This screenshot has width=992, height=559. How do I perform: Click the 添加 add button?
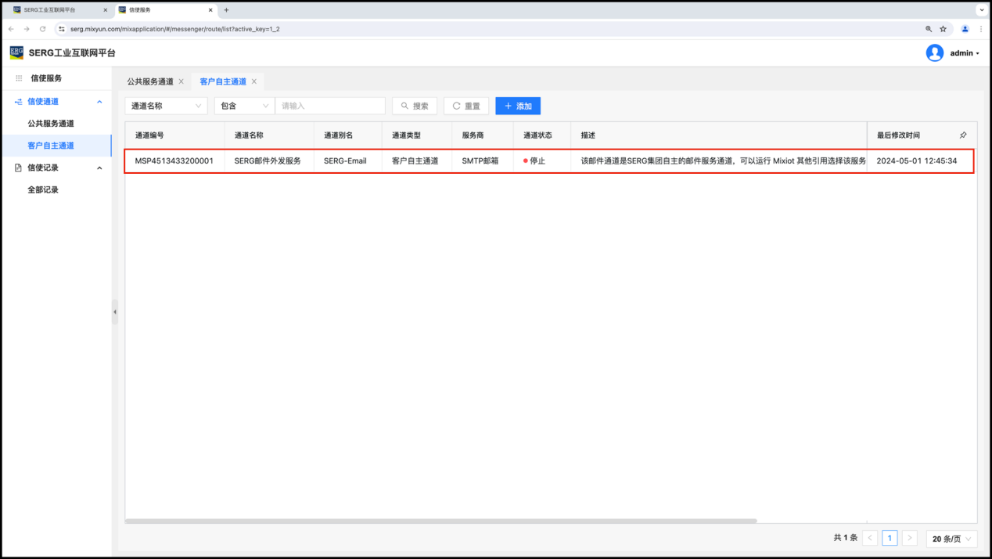click(x=518, y=106)
